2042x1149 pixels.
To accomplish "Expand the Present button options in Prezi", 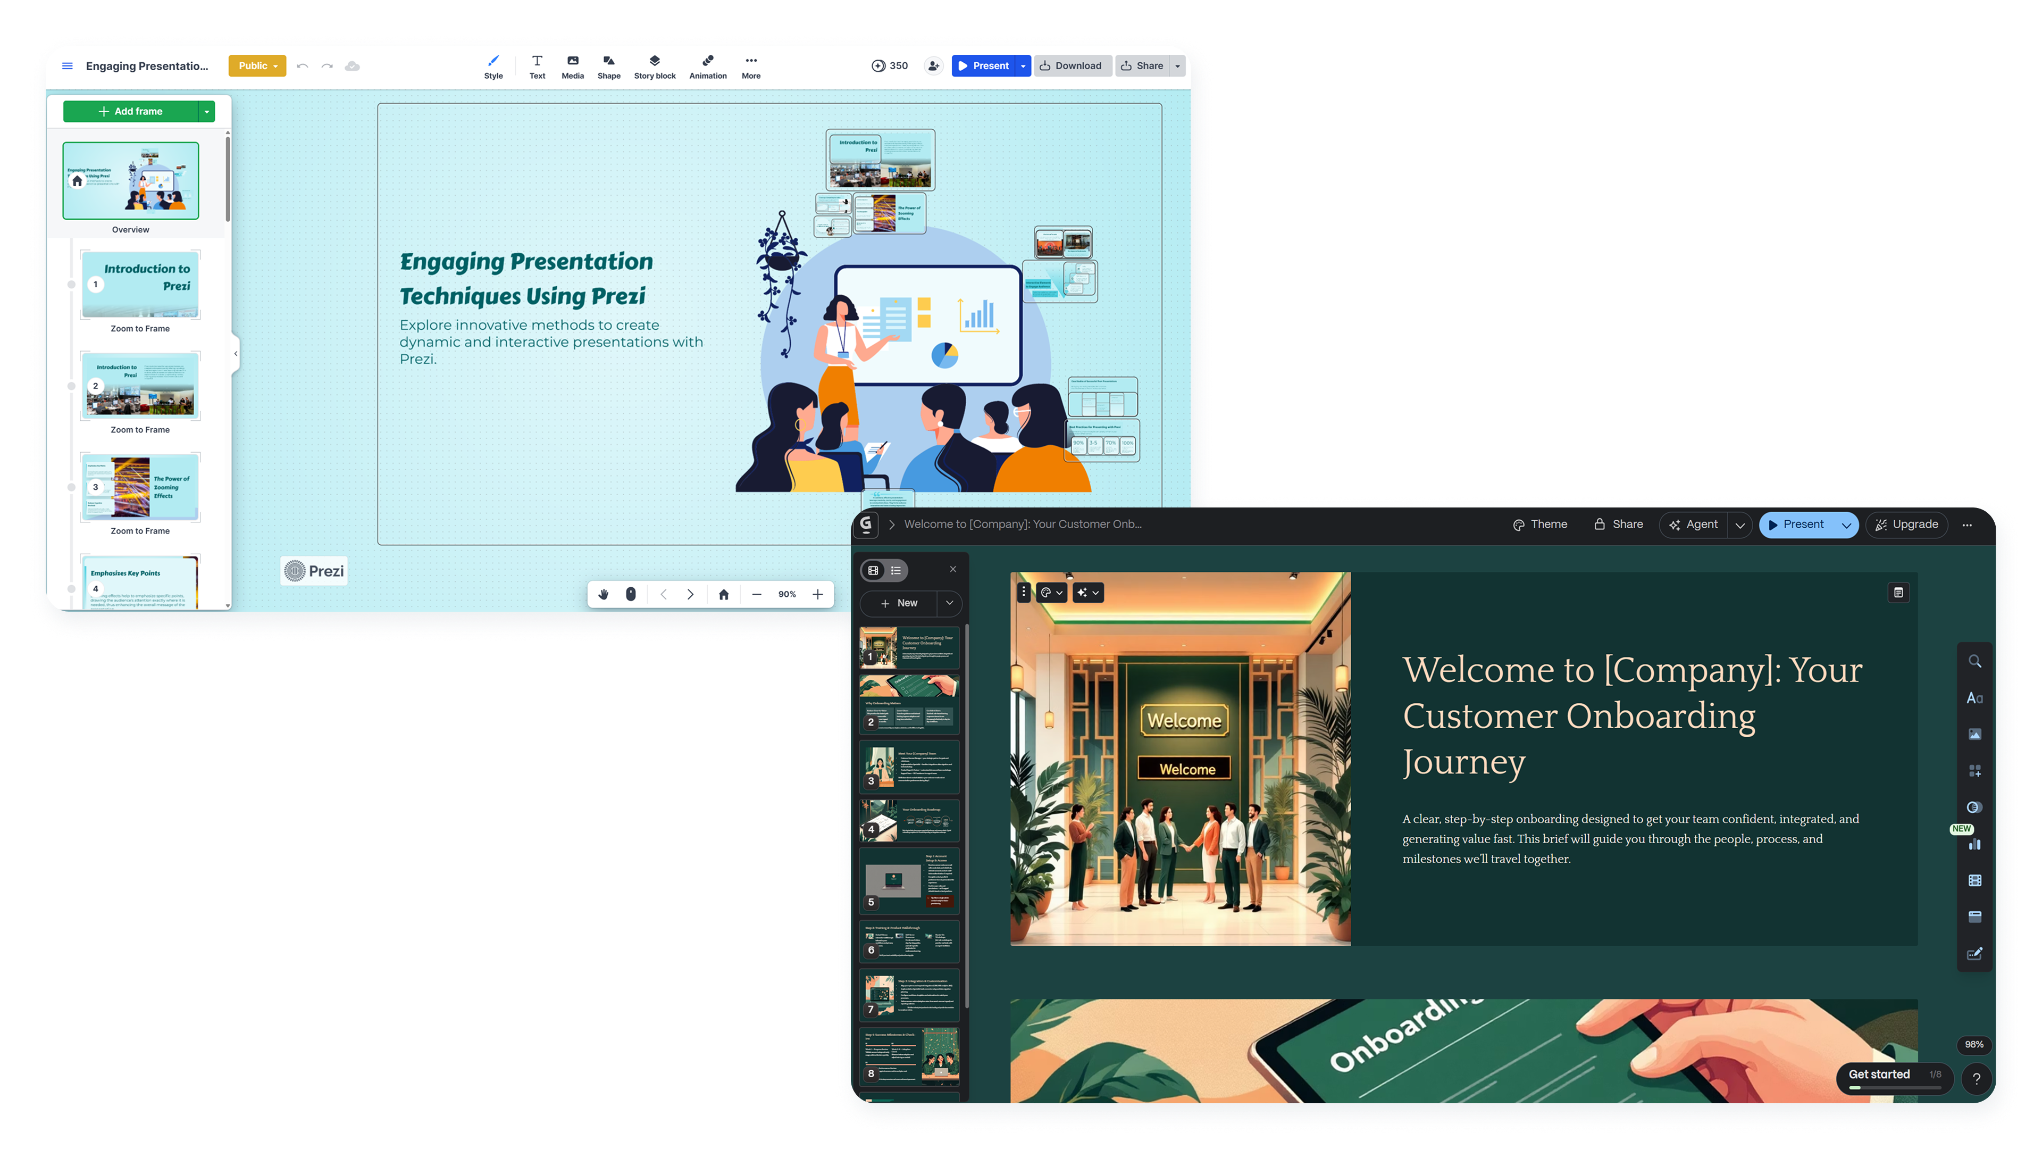I will point(1023,66).
